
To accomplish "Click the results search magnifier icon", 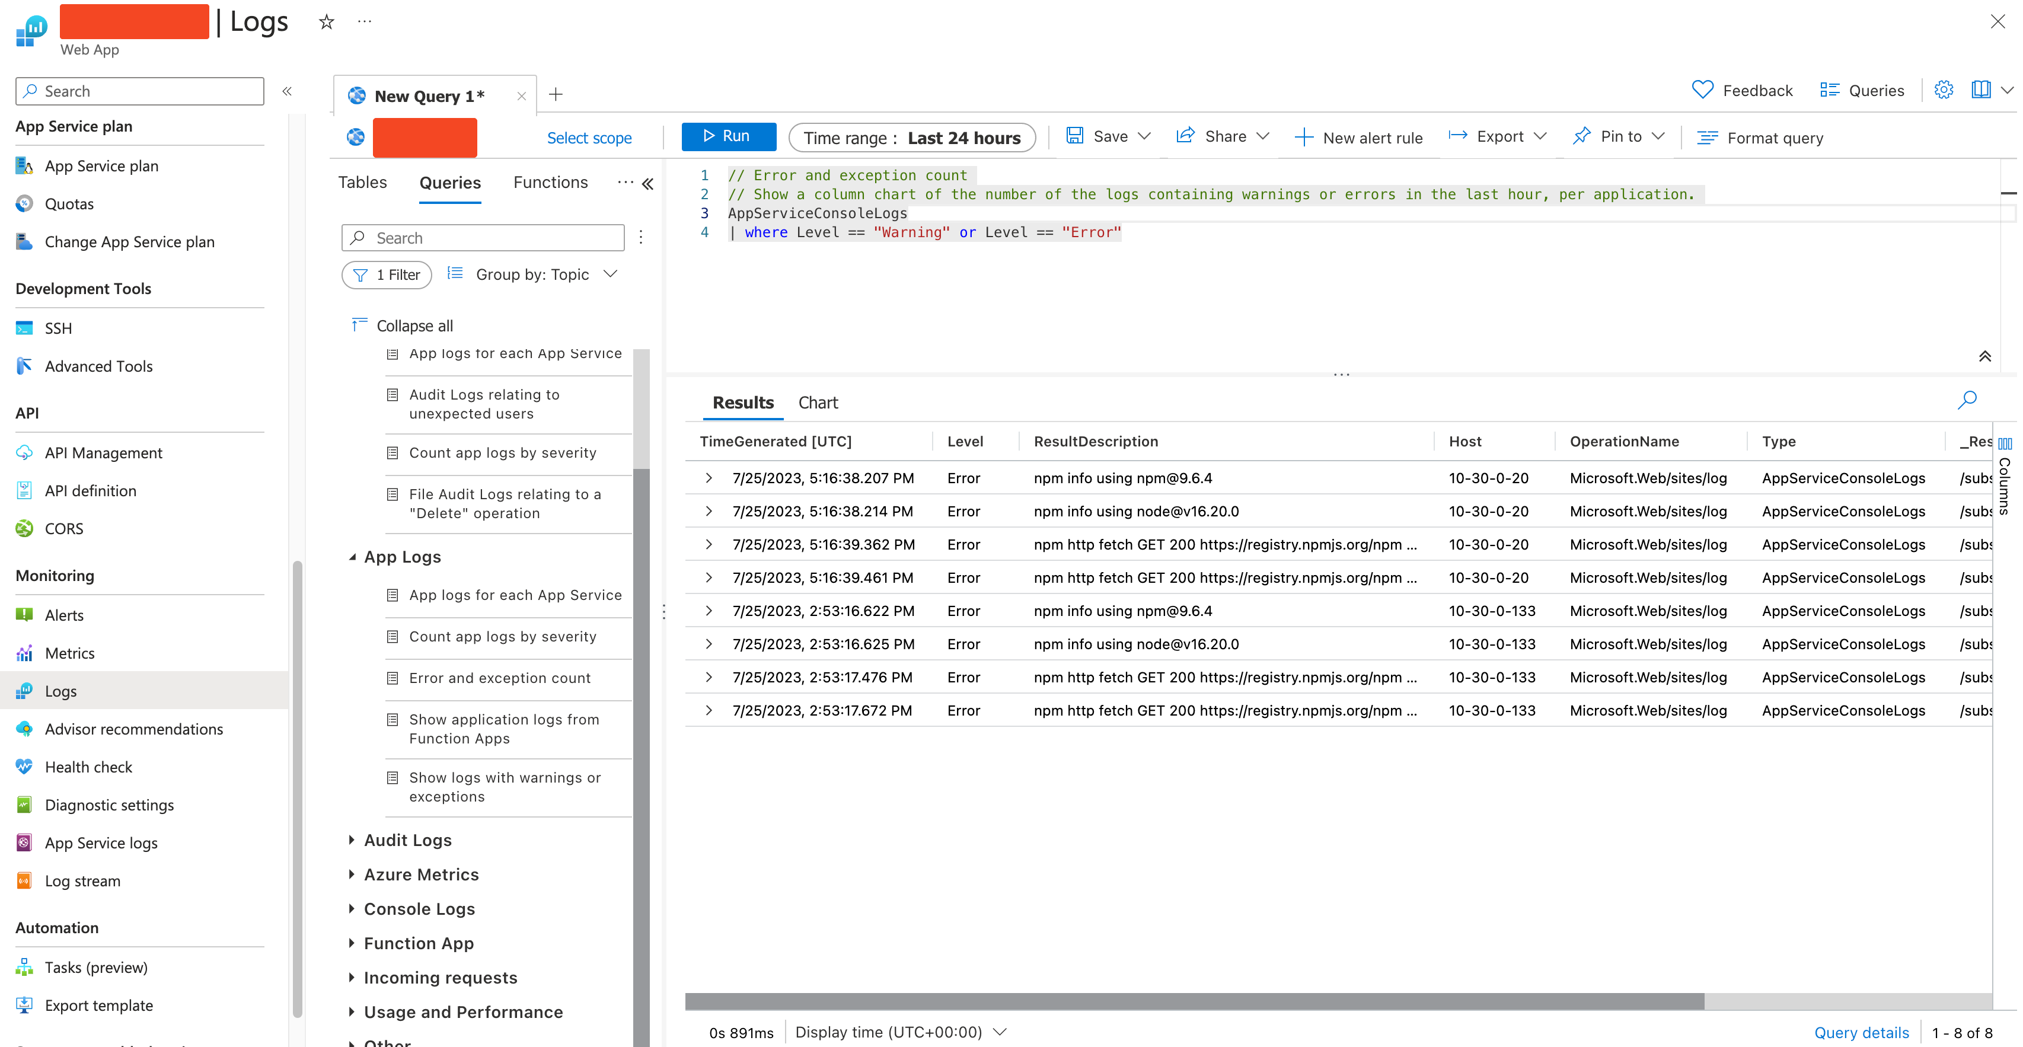I will tap(1967, 400).
